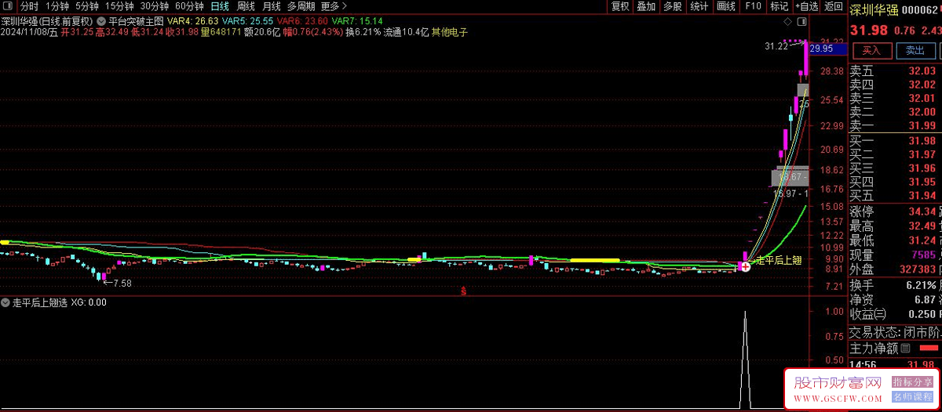Expand the 平台突破主图 indicator dropdown

click(102, 20)
